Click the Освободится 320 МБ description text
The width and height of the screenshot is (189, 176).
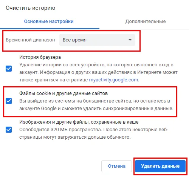click(94, 133)
